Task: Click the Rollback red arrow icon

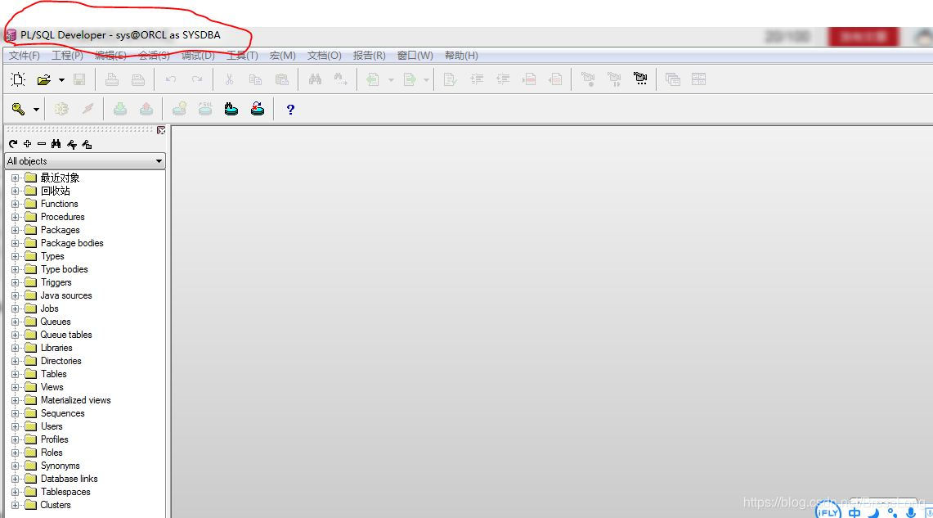Action: click(x=146, y=109)
